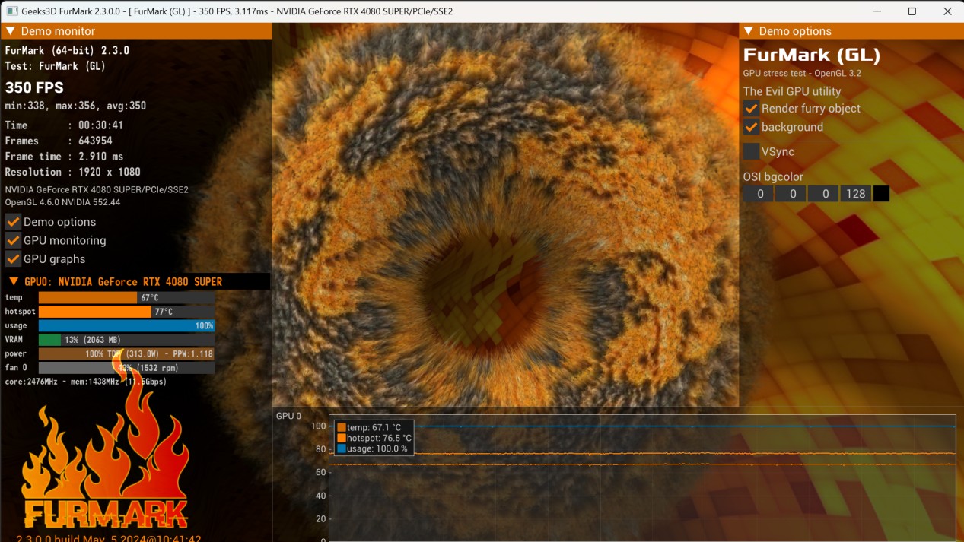
Task: Click the power 100% TDP bar
Action: coord(126,353)
